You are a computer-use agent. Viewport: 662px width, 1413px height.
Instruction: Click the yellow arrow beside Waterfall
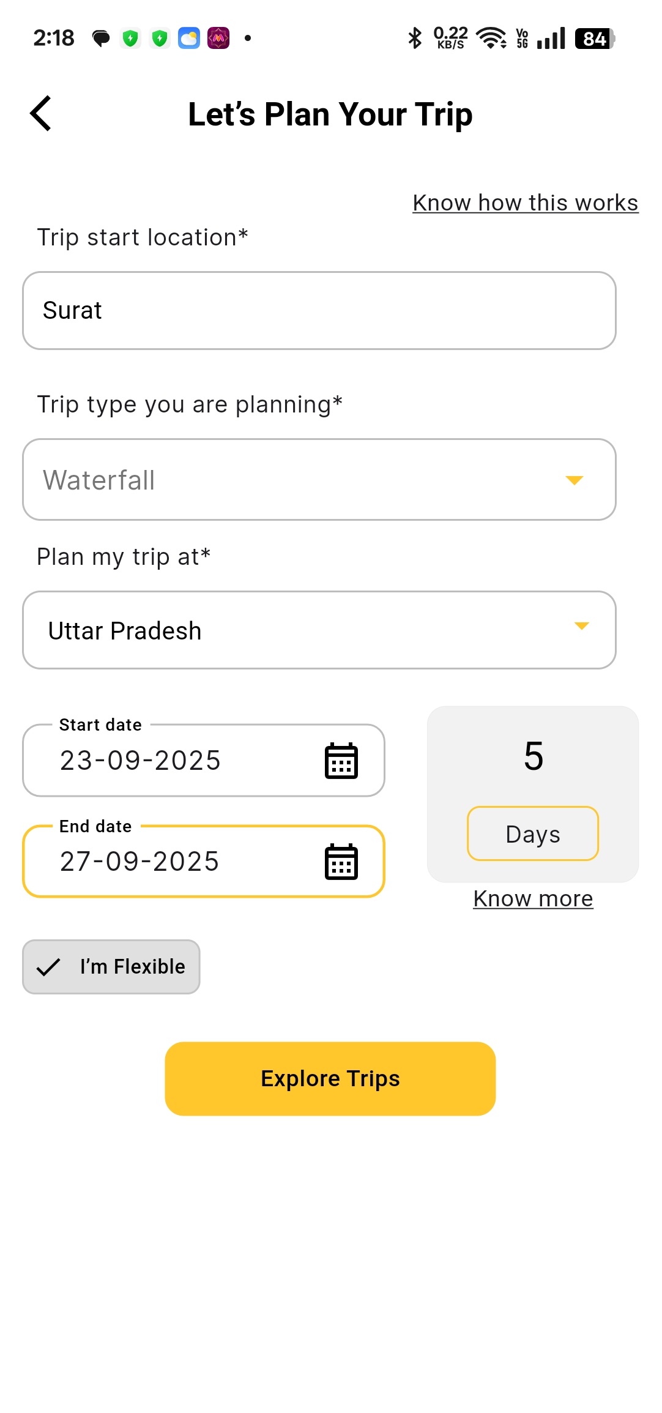coord(574,480)
